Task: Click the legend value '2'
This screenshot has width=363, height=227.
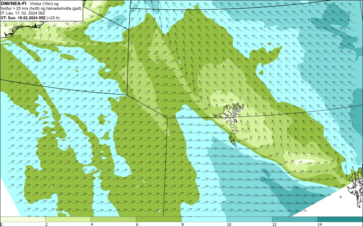Action: click(46, 224)
